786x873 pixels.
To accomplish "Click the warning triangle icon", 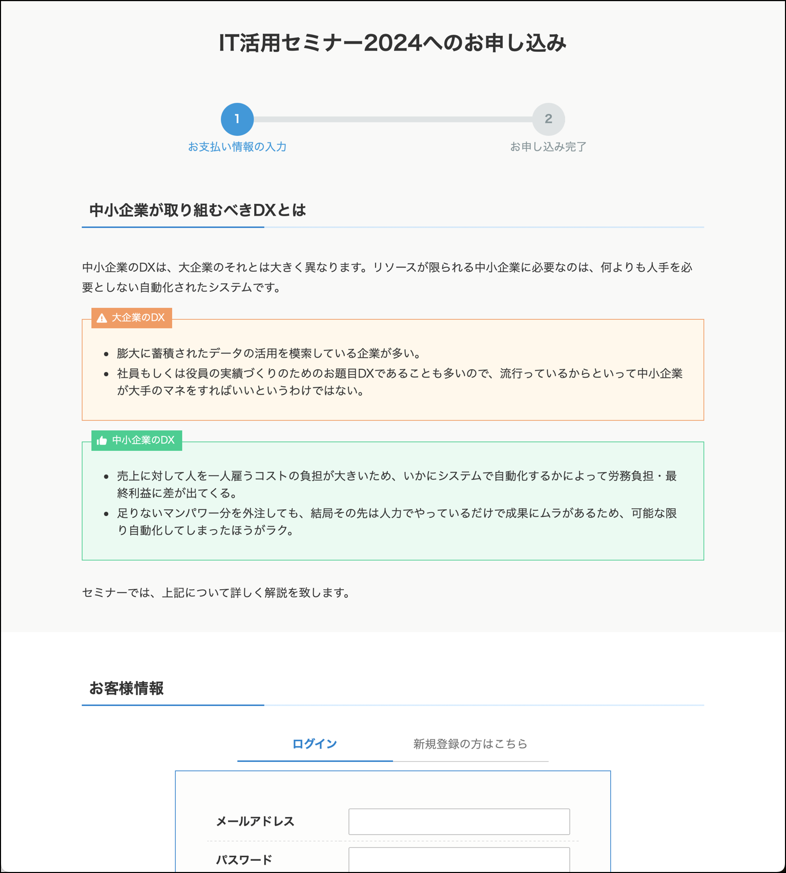I will click(x=102, y=318).
